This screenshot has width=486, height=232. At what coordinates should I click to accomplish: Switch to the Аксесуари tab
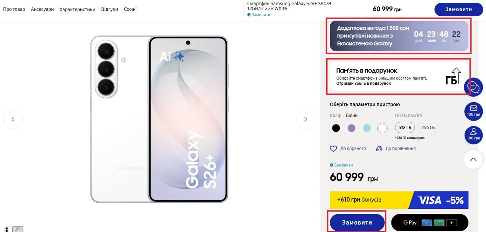(42, 9)
